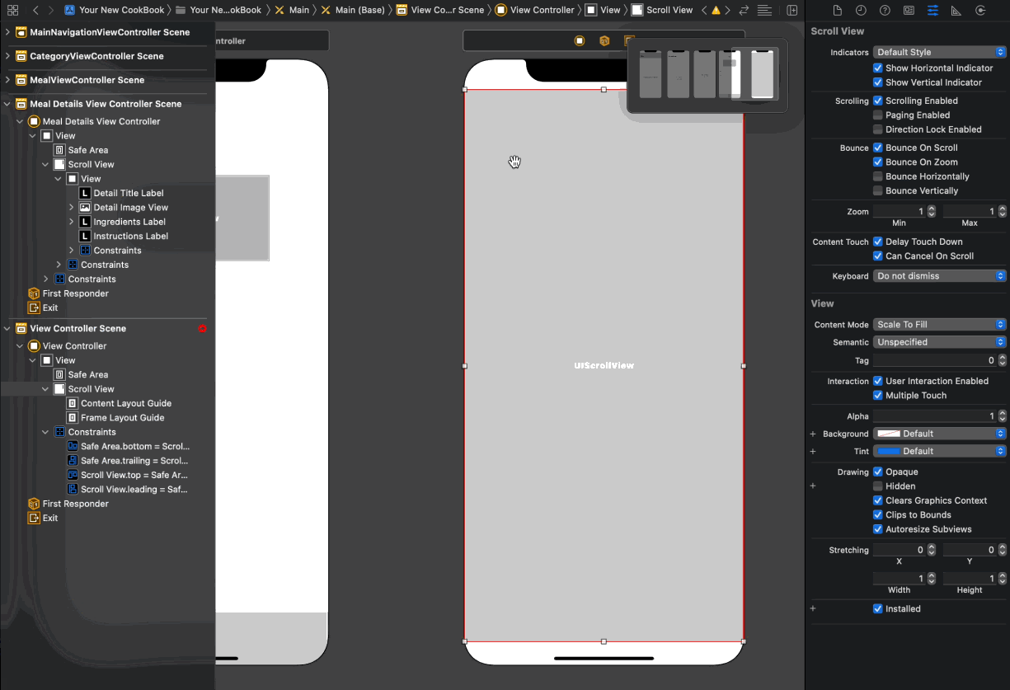
Task: Go back in editor history
Action: tap(35, 10)
